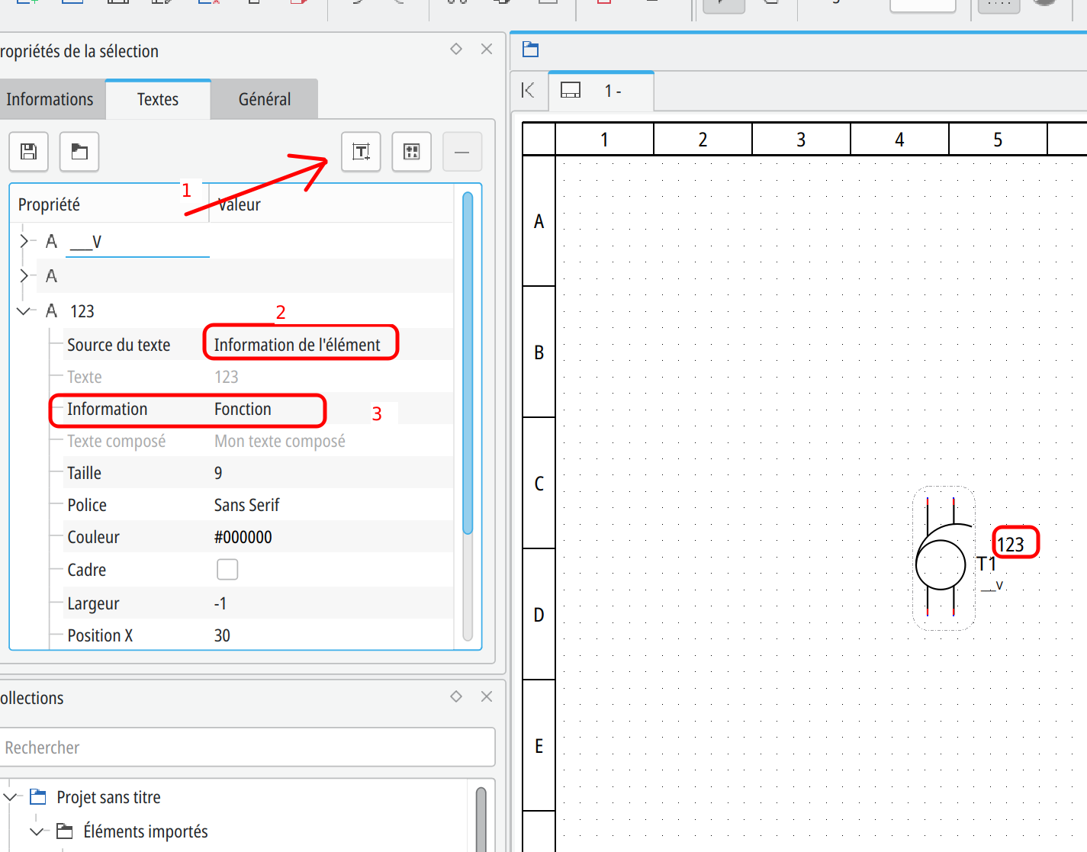The height and width of the screenshot is (852, 1087).
Task: Select Projet sans titre in Collections
Action: point(108,797)
